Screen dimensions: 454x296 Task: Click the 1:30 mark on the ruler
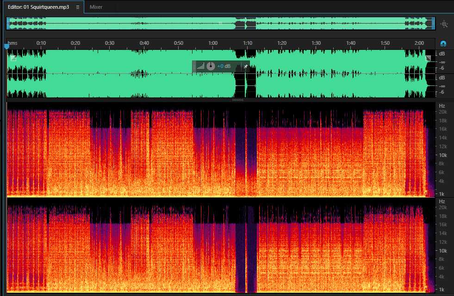(x=316, y=43)
